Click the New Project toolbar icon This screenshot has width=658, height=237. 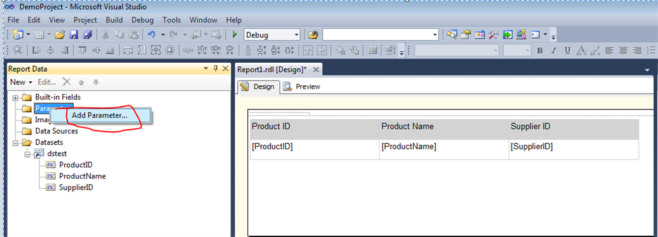point(18,35)
